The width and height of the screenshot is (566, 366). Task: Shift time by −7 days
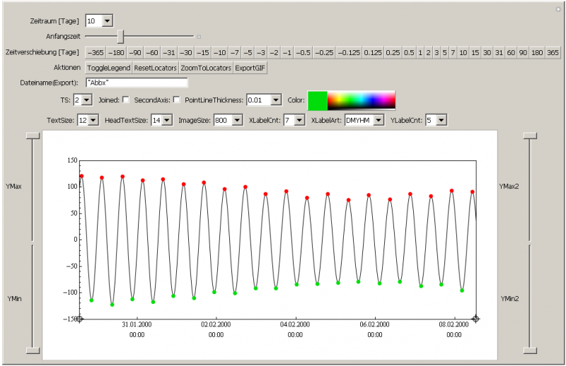(235, 53)
